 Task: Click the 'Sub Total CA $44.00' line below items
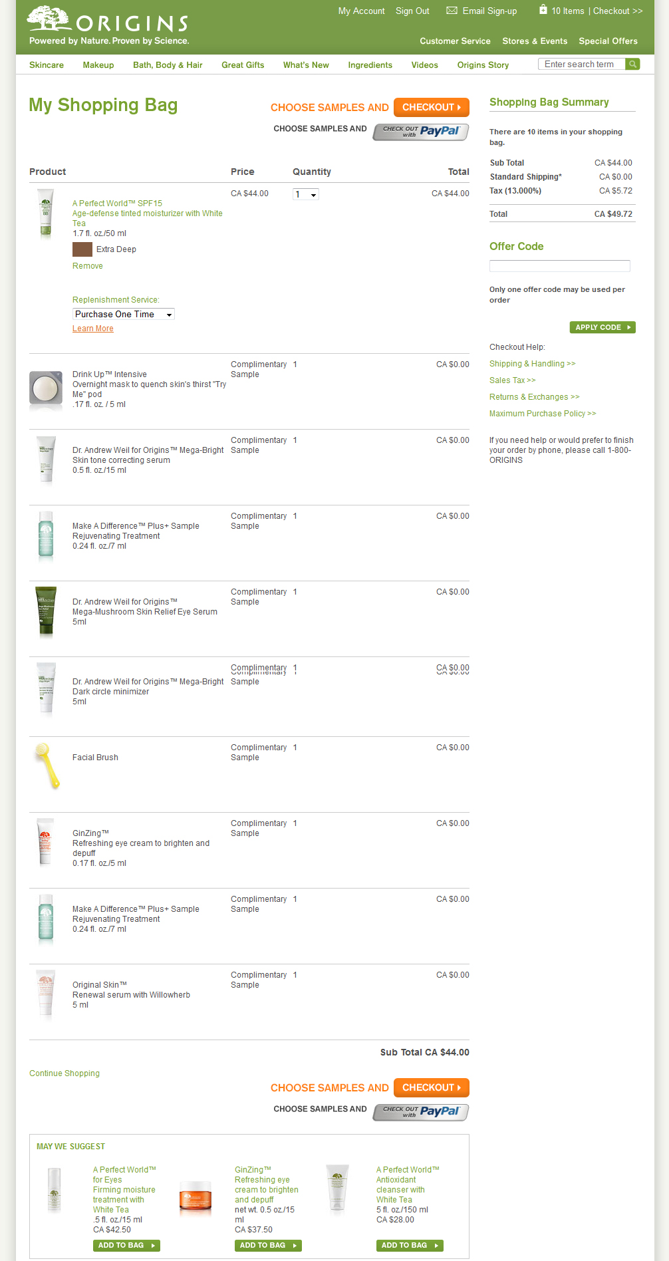(x=425, y=1052)
